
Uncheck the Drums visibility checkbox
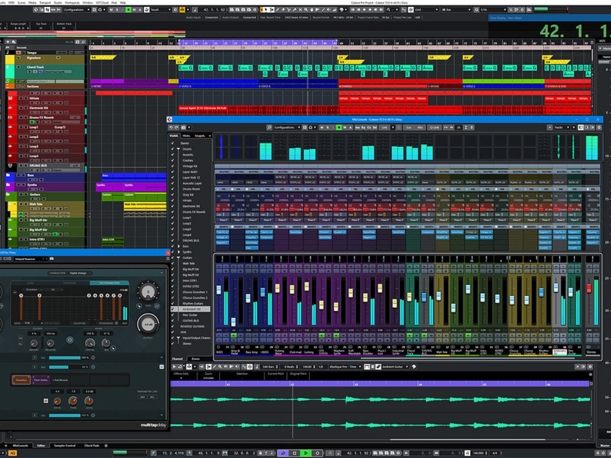pos(173,149)
